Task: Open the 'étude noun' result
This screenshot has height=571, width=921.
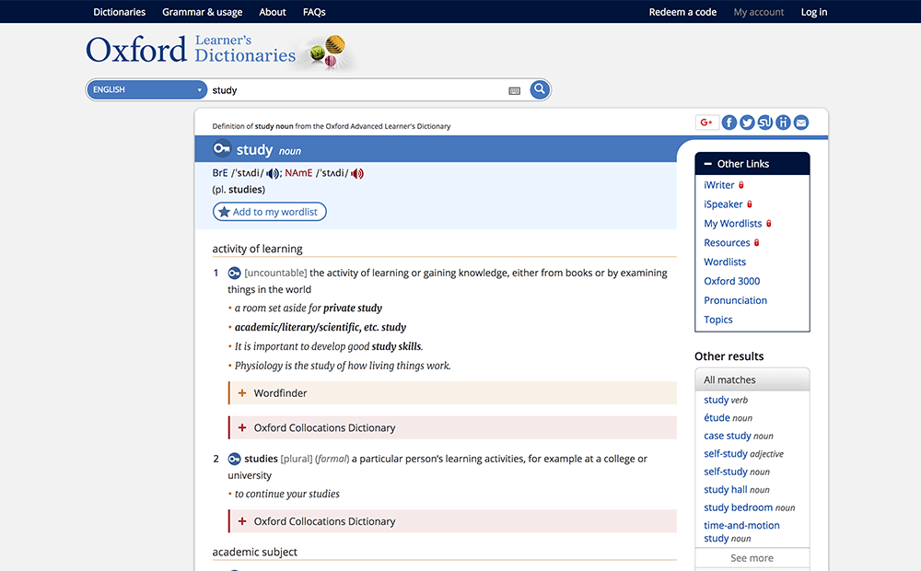Action: tap(728, 418)
